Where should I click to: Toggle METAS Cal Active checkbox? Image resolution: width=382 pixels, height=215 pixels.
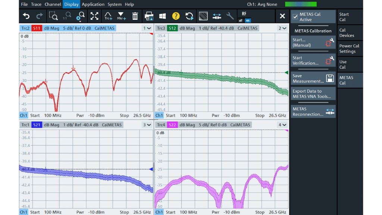point(295,17)
